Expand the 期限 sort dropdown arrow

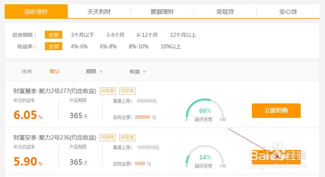[x=101, y=72]
